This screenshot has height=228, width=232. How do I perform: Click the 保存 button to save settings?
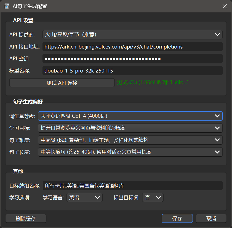click(x=177, y=218)
